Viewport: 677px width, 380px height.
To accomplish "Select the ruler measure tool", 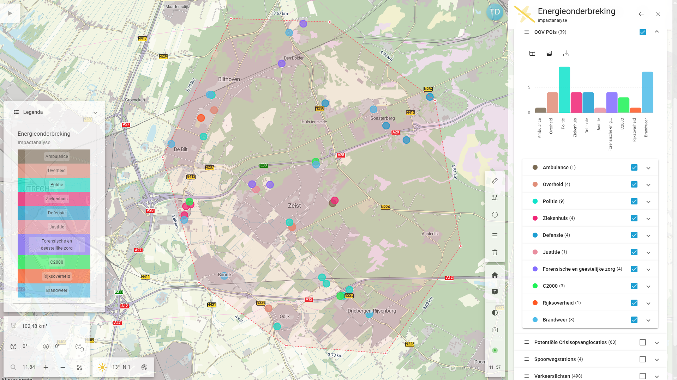I will pyautogui.click(x=495, y=181).
